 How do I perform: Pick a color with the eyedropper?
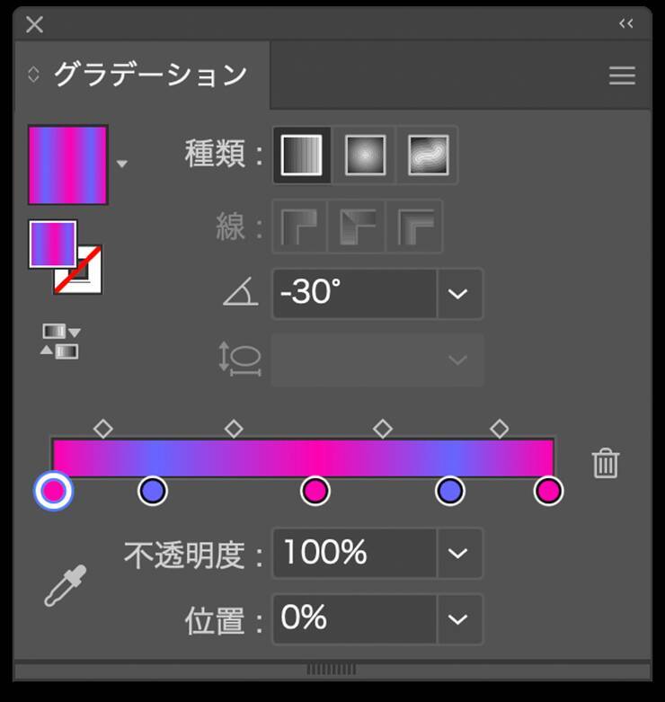66,584
